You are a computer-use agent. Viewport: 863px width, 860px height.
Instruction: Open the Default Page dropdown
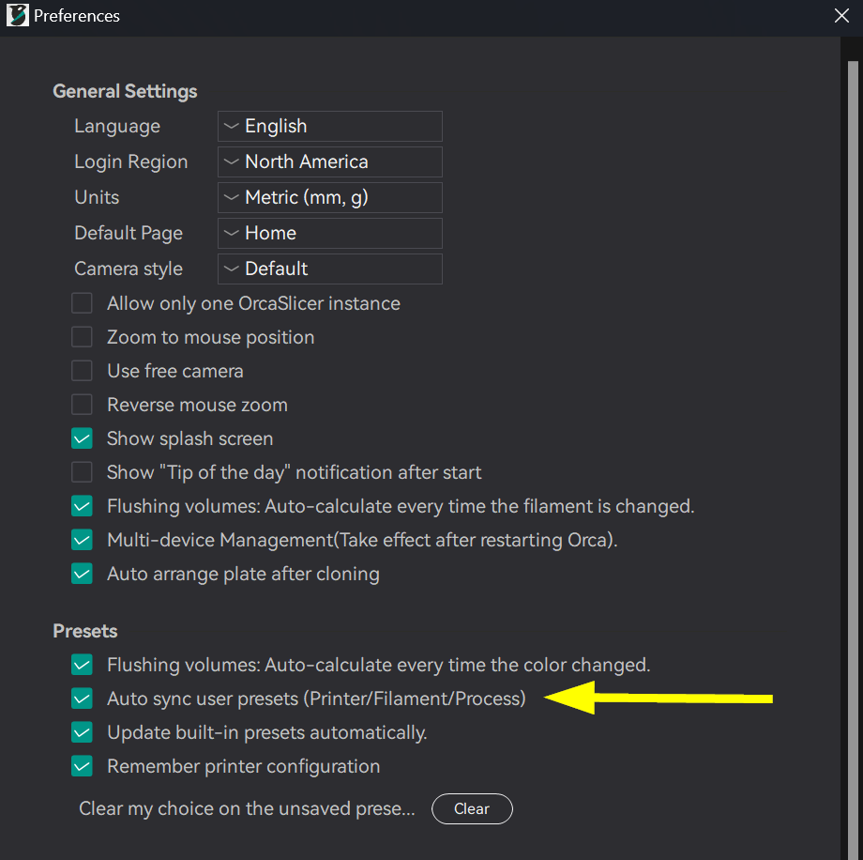[329, 233]
